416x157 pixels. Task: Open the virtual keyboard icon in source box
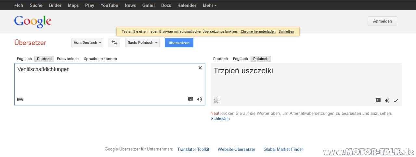(20, 100)
